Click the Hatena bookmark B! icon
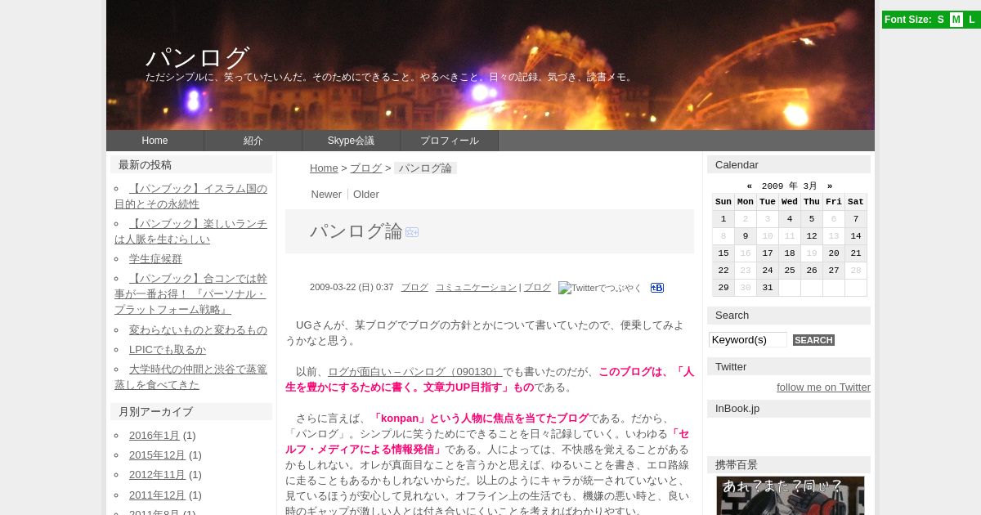Viewport: 981px width, 515px height. (x=657, y=288)
